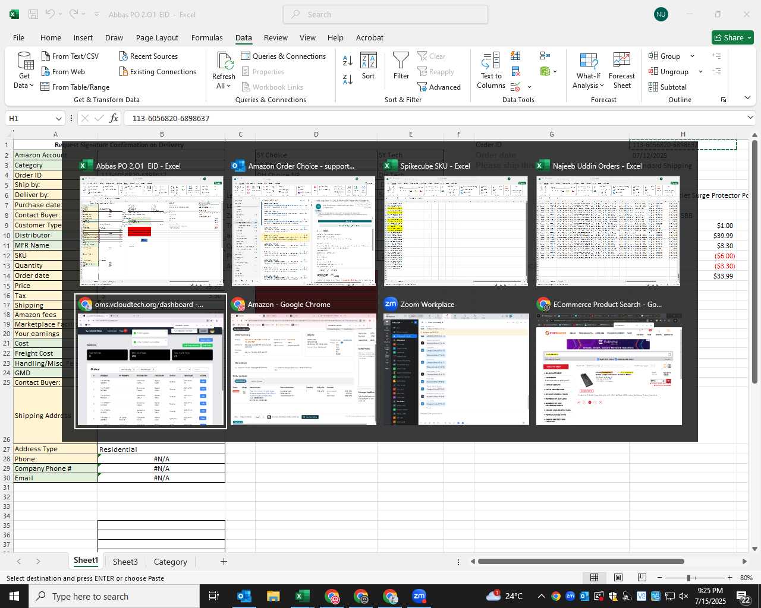
Task: Open the Name Box dropdown
Action: [58, 118]
